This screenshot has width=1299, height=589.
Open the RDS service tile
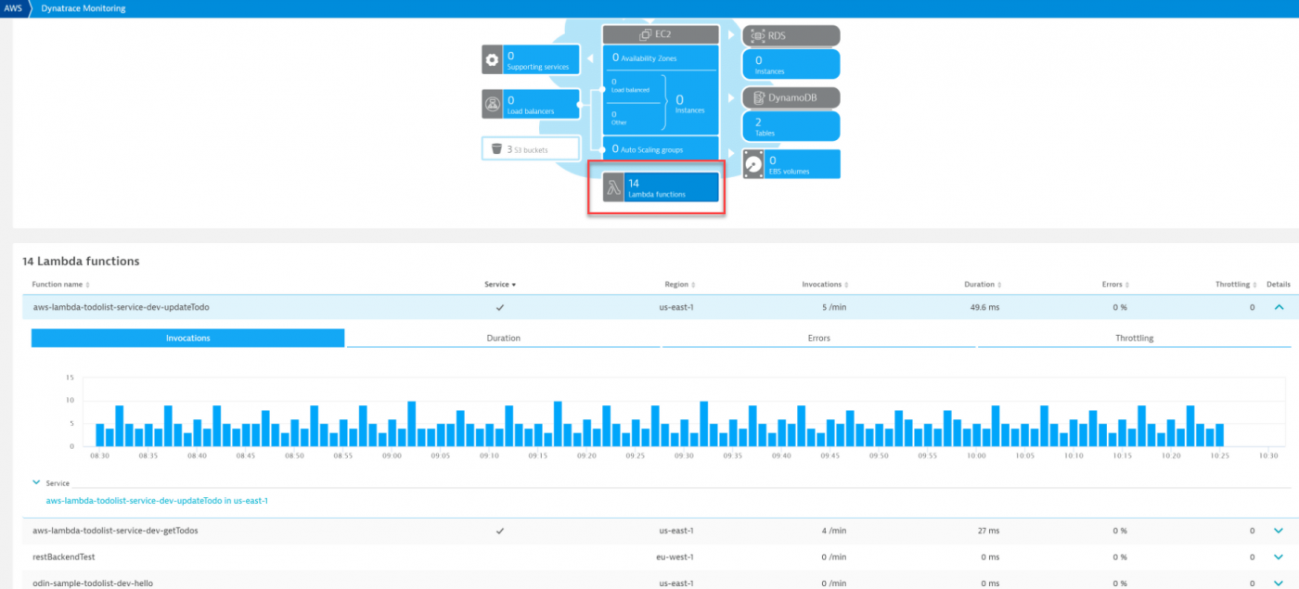790,34
